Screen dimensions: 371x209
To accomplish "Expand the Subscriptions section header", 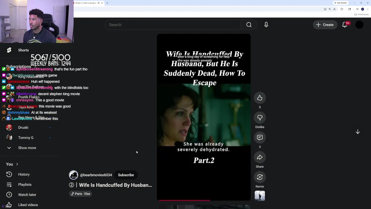I will (21, 66).
